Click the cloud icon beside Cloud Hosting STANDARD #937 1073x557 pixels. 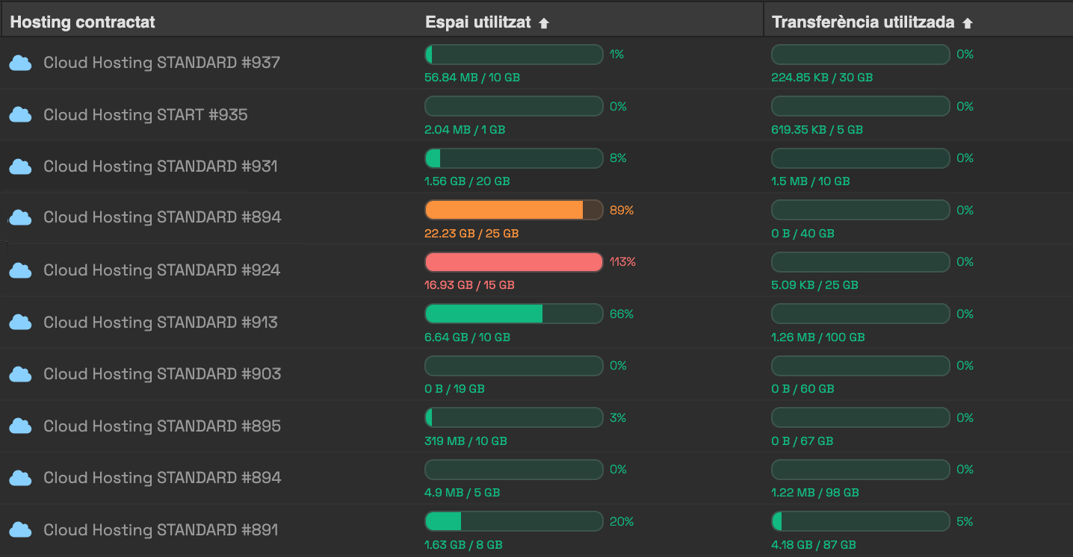(x=20, y=63)
